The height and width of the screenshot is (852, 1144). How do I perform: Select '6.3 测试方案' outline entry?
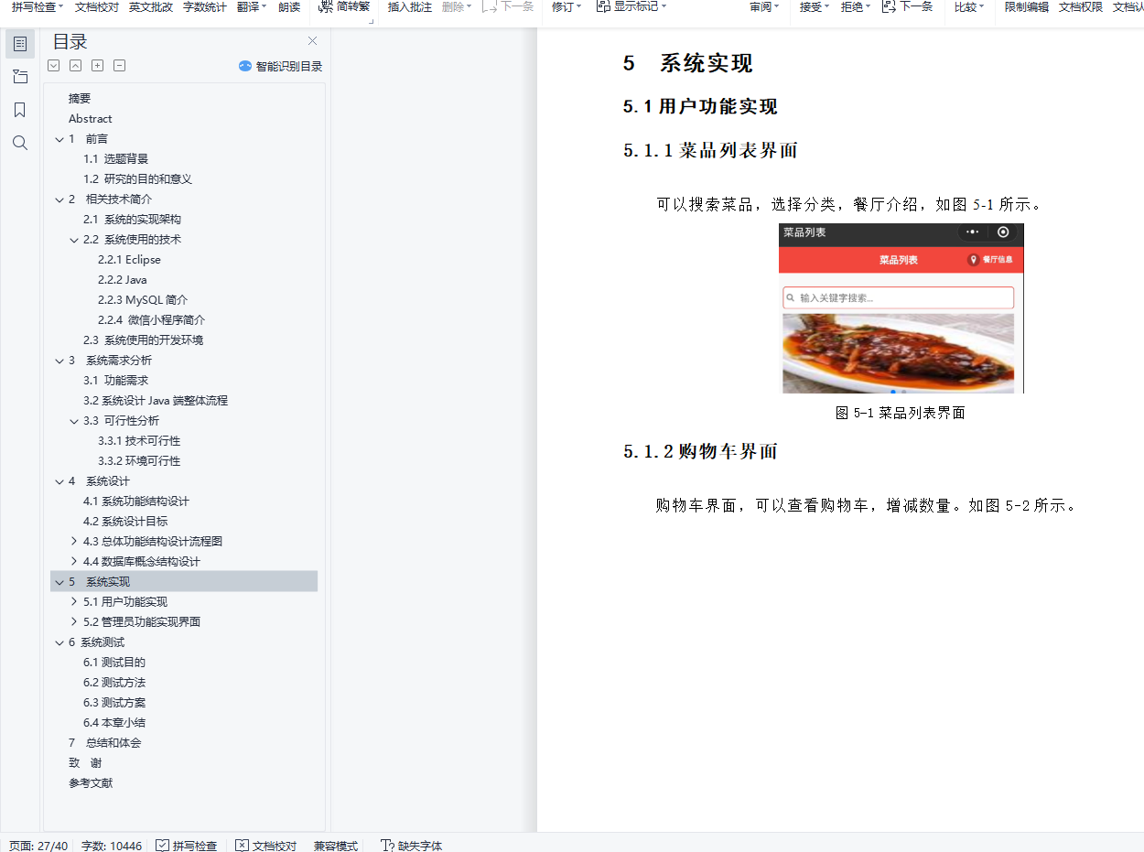pos(114,703)
